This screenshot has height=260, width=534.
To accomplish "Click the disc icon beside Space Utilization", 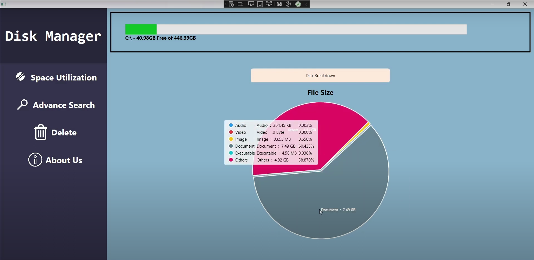I will click(20, 77).
